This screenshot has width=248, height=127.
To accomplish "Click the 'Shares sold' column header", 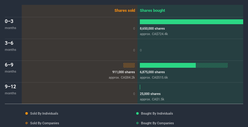I will [125, 11].
